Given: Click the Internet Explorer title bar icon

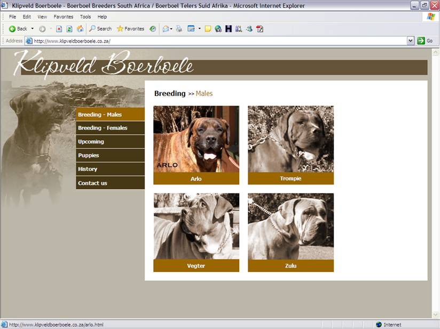Looking at the screenshot, I should [4, 5].
